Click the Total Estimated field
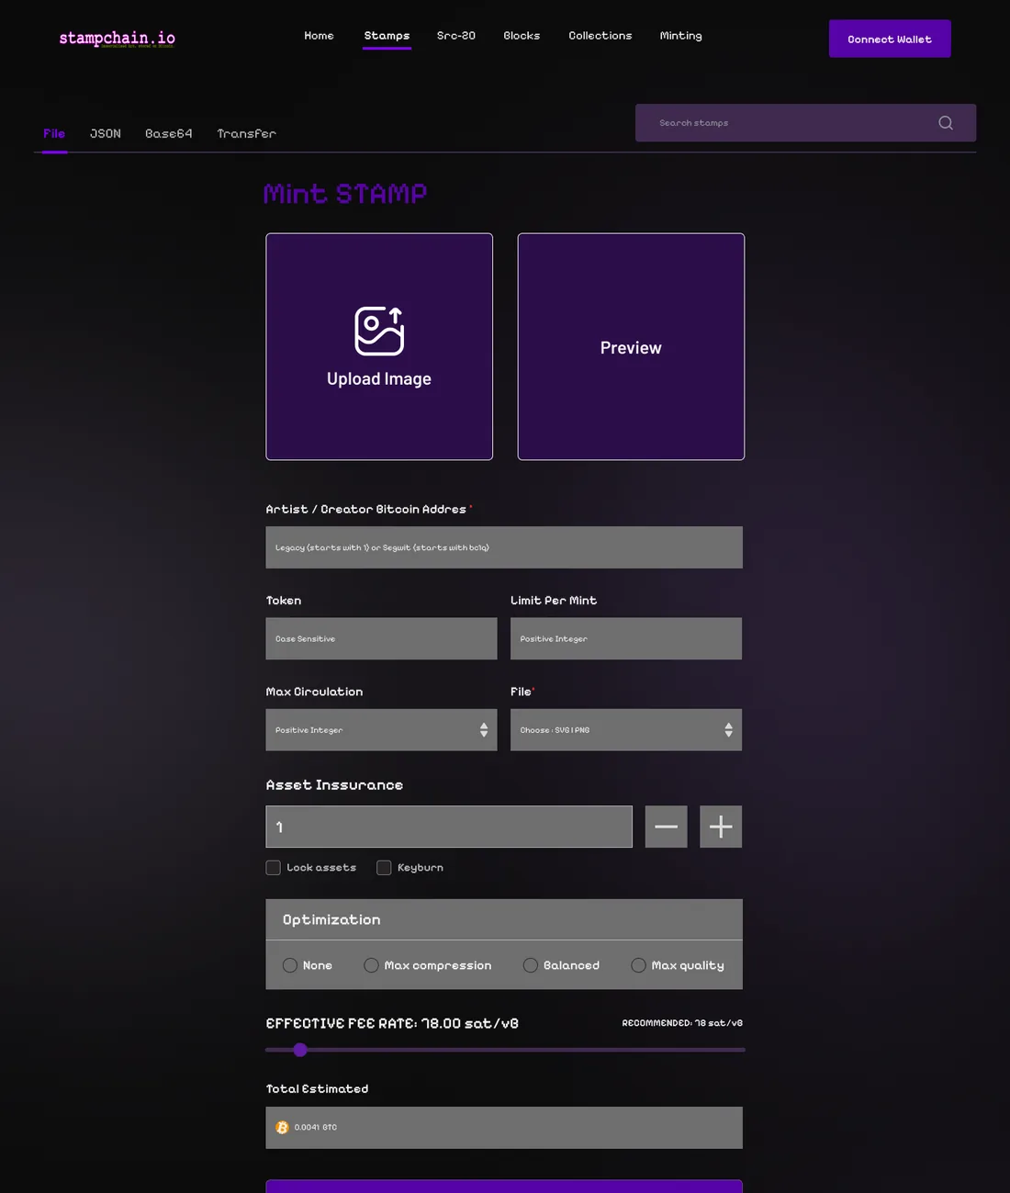This screenshot has width=1010, height=1193. pyautogui.click(x=504, y=1128)
